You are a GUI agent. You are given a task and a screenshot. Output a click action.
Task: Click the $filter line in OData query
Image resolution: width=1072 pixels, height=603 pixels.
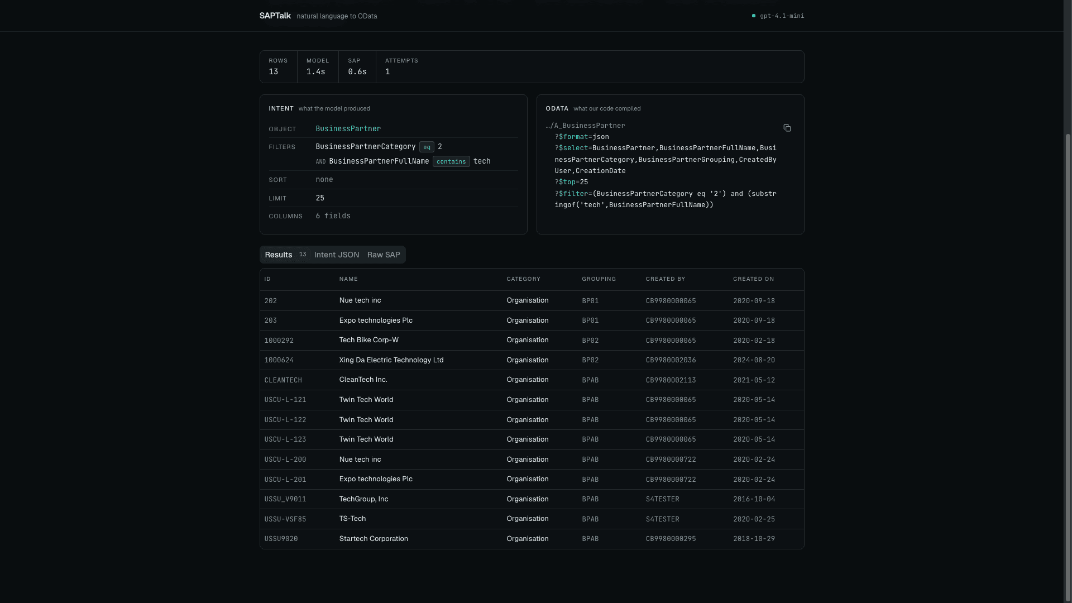[x=666, y=199]
